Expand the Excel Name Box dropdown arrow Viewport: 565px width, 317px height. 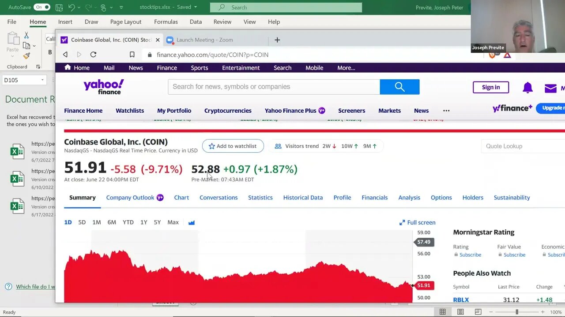[x=42, y=80]
